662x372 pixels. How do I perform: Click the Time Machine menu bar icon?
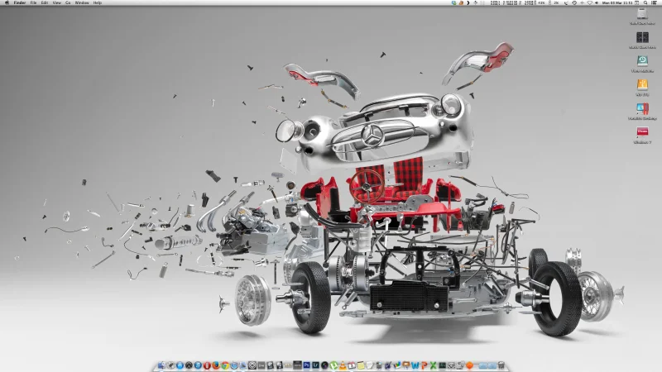[574, 2]
